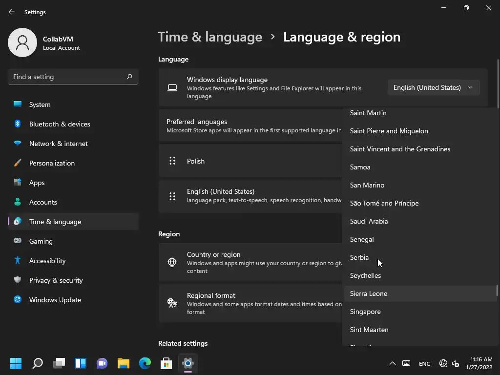This screenshot has height=375, width=500.
Task: Select Senegal from country list
Action: pyautogui.click(x=420, y=239)
